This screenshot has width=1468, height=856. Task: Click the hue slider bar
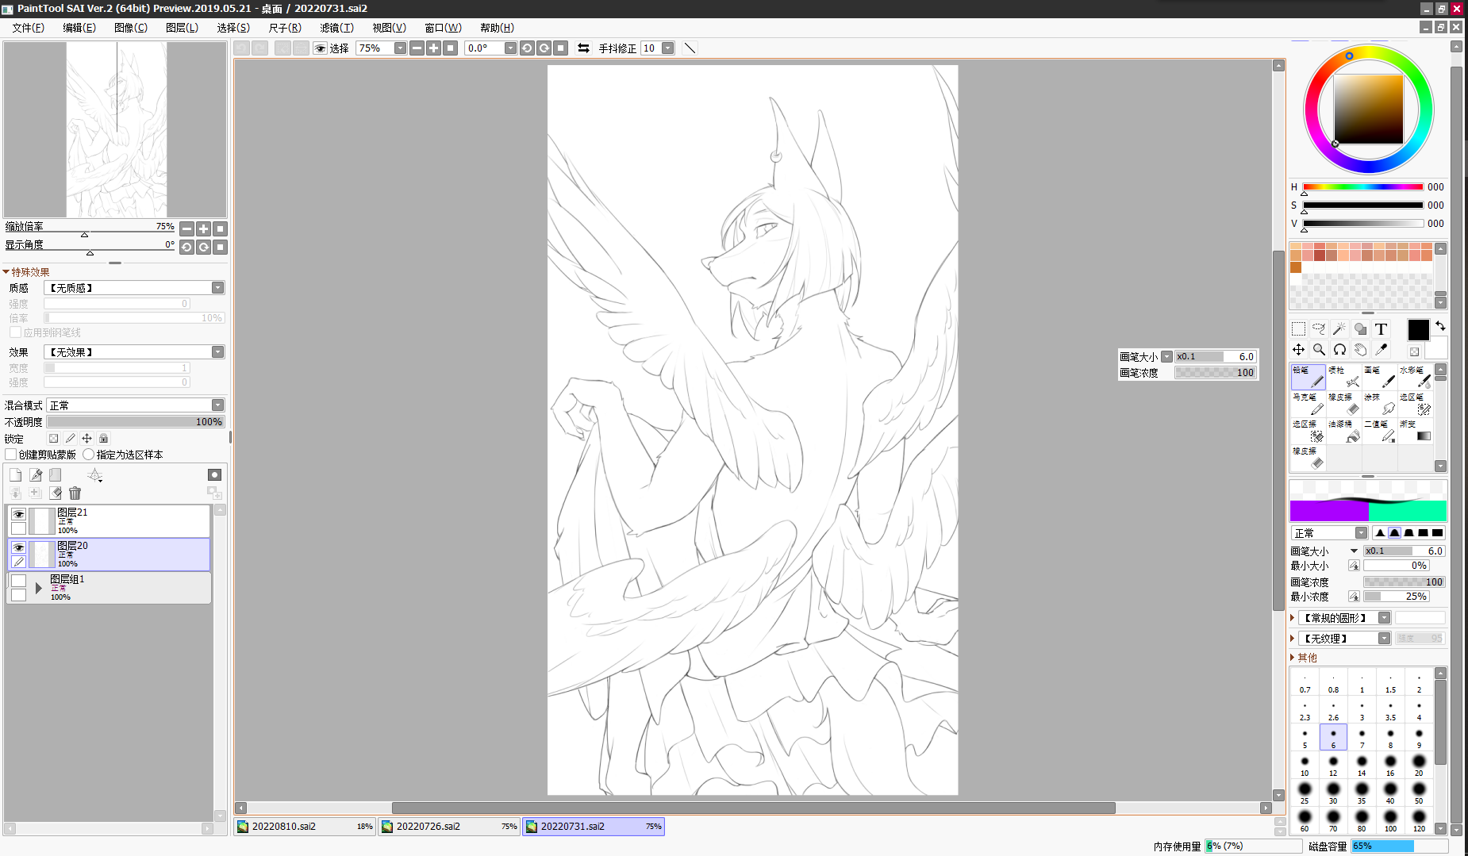tap(1362, 187)
